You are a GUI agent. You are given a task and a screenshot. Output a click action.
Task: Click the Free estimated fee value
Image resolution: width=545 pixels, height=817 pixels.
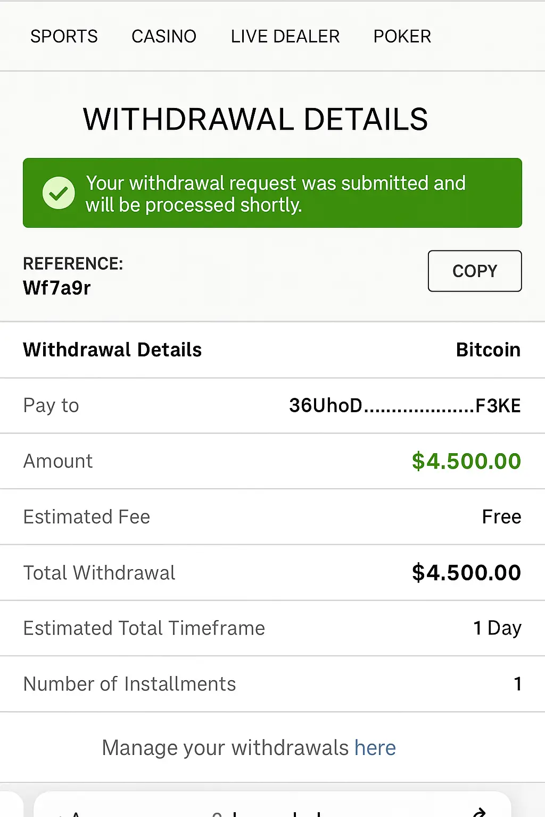tap(501, 516)
